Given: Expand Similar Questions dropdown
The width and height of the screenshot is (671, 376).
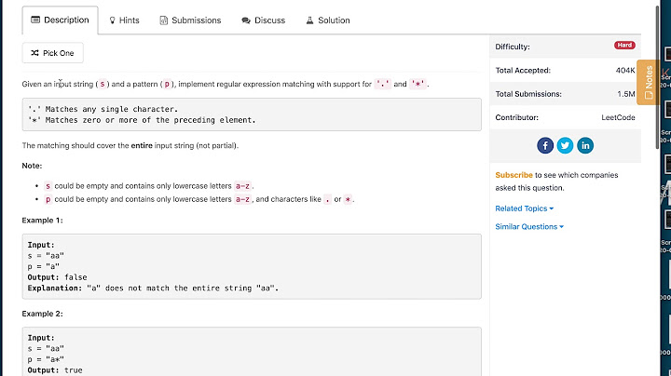Looking at the screenshot, I should click(529, 227).
